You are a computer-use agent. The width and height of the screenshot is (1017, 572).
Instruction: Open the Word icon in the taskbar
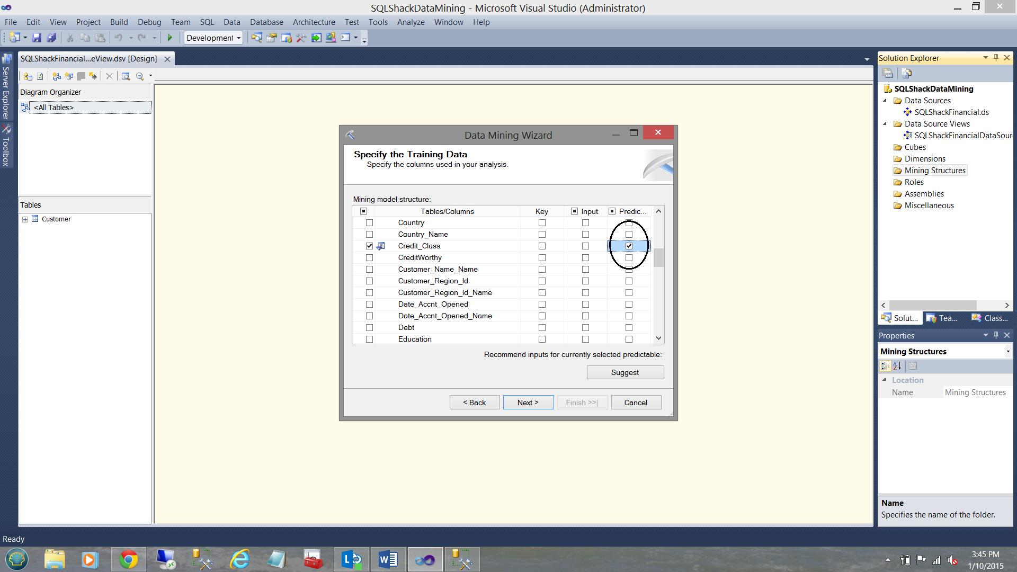pos(388,559)
